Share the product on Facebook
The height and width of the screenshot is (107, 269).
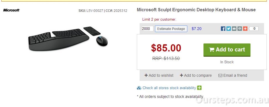(223, 29)
